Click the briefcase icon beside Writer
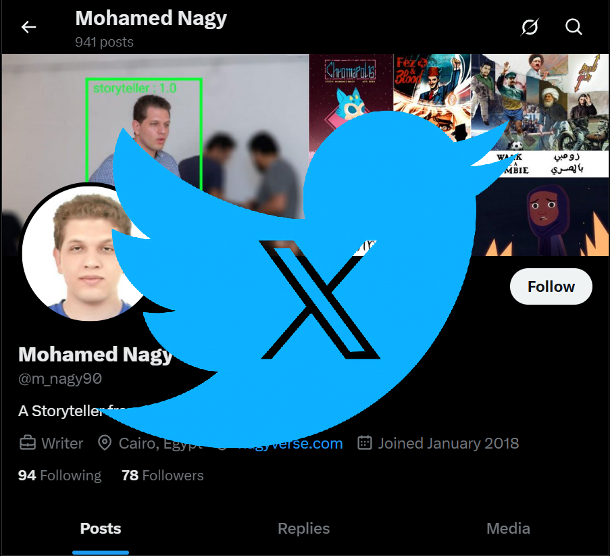Screen dimensions: 610x556 28,444
